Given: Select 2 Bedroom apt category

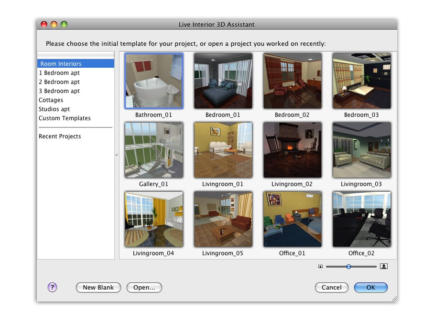Looking at the screenshot, I should [59, 82].
